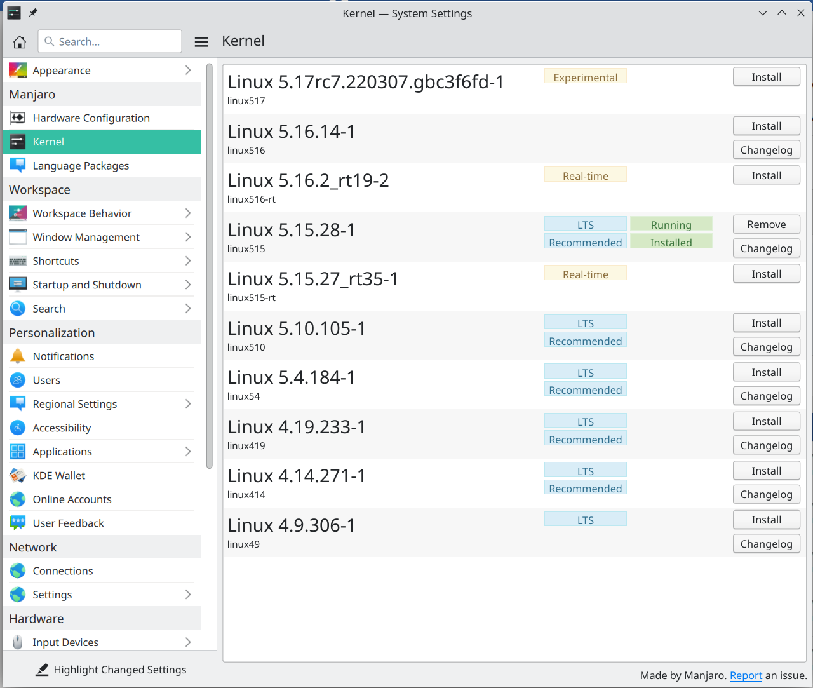Click the Users icon

[18, 380]
